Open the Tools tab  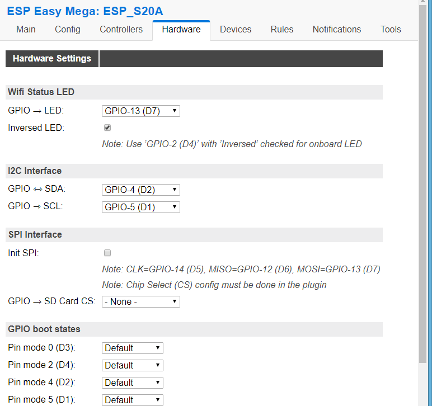coord(391,29)
